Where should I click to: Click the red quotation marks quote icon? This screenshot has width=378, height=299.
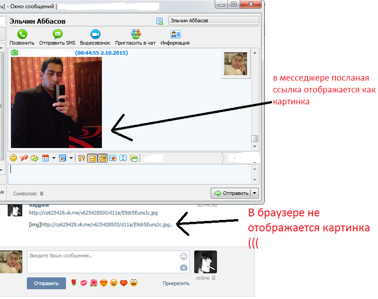[24, 158]
